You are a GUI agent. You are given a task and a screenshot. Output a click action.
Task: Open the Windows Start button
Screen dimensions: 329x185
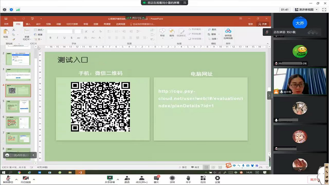(x=4, y=172)
